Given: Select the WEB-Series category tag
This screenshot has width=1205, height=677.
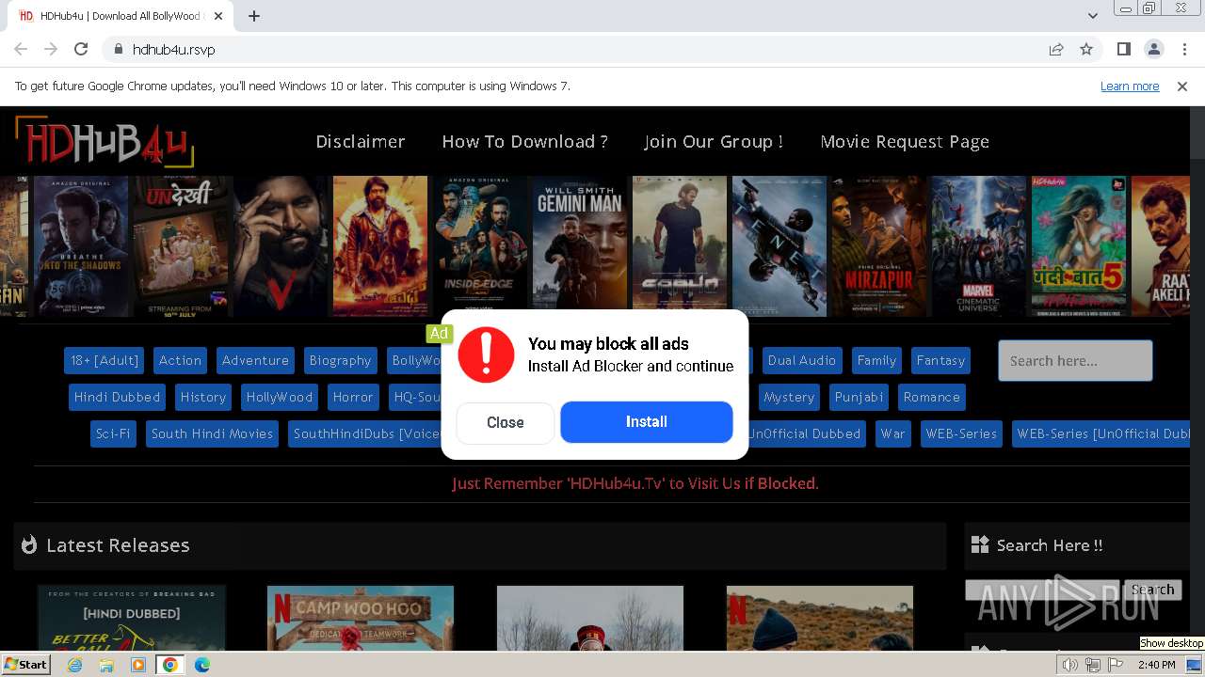Looking at the screenshot, I should click(961, 433).
